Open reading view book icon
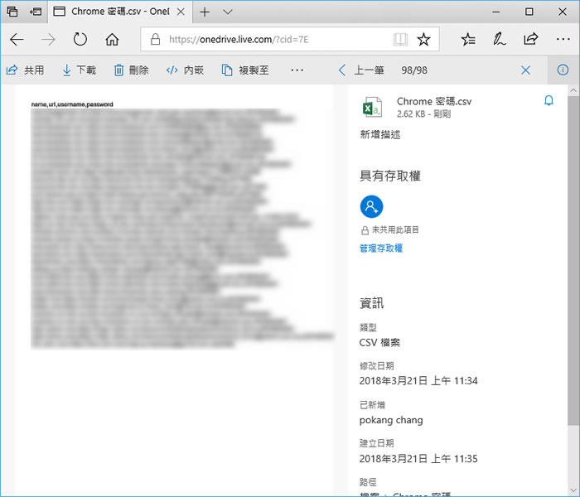The height and width of the screenshot is (497, 580). click(400, 39)
